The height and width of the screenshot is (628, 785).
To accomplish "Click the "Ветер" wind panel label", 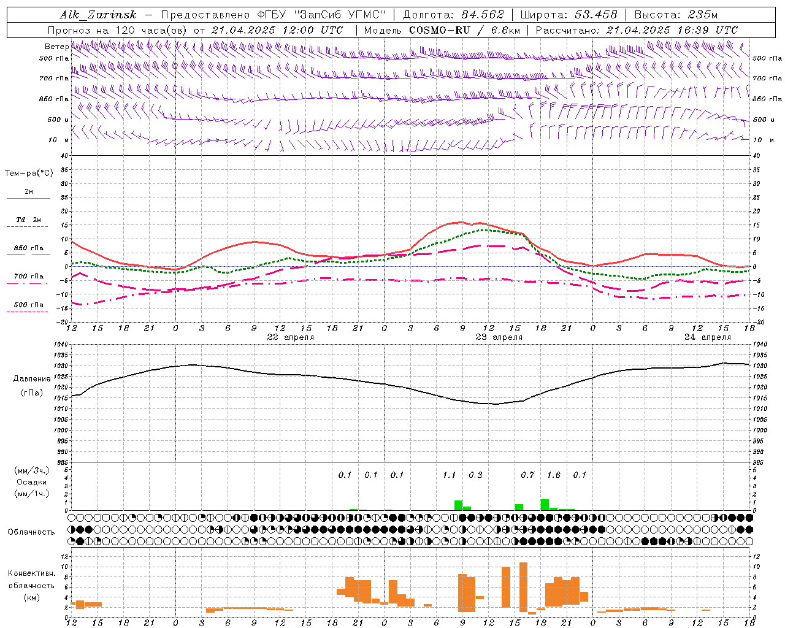I will (56, 47).
